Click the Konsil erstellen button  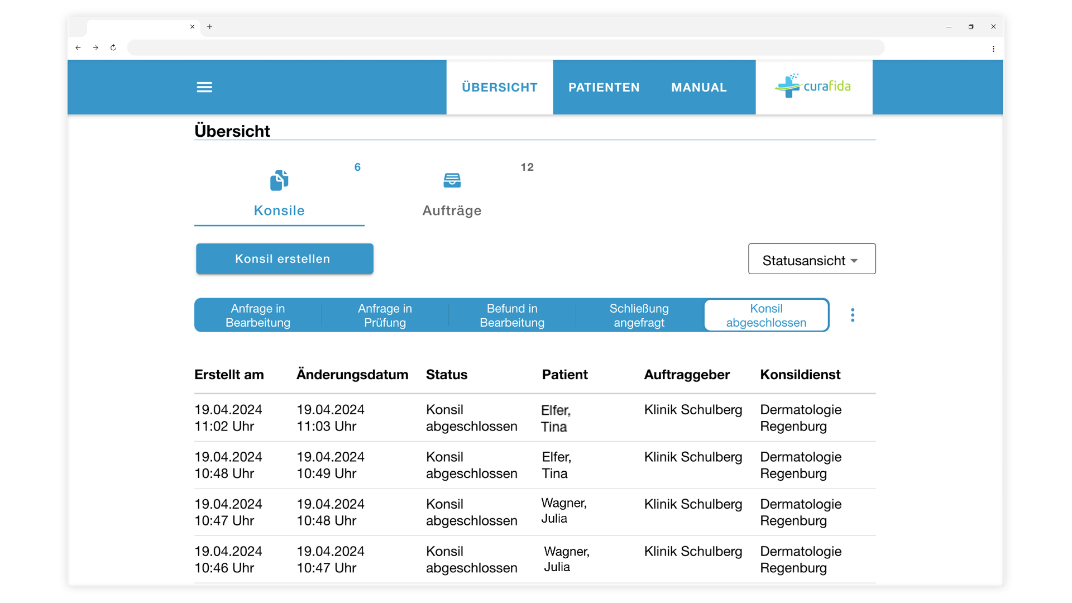pos(285,259)
